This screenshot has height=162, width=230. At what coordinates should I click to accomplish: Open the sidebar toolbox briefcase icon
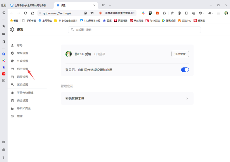tap(4, 150)
